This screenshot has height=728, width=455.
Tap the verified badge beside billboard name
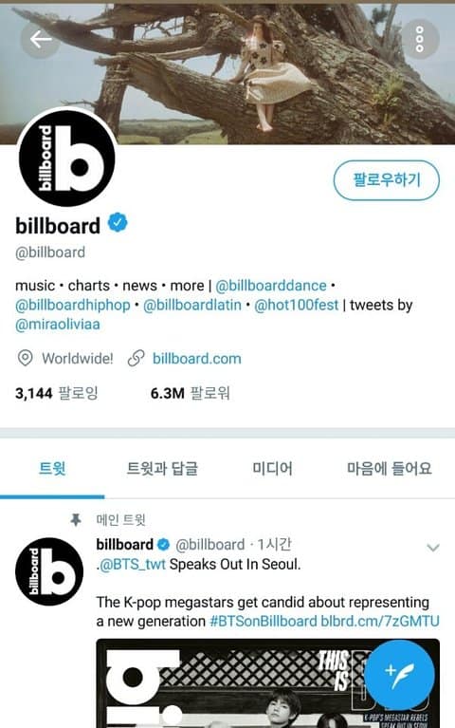118,223
